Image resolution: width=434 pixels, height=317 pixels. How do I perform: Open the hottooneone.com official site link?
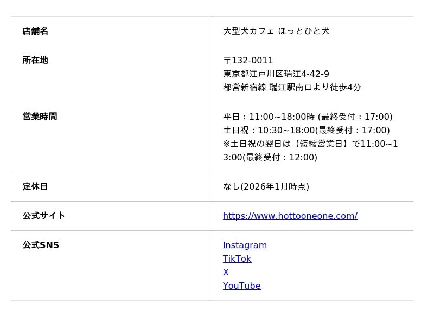(290, 216)
